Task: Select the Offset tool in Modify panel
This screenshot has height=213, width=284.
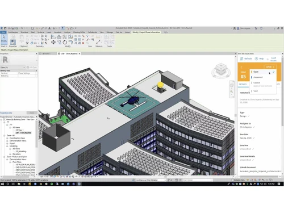Action: 59,36
